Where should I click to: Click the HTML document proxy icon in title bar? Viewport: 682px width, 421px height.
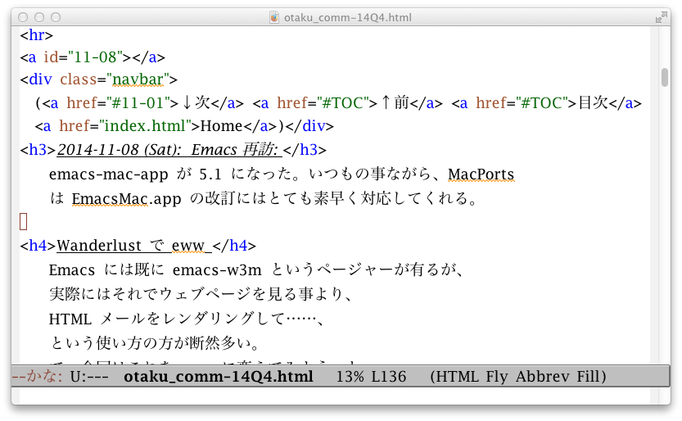point(274,17)
